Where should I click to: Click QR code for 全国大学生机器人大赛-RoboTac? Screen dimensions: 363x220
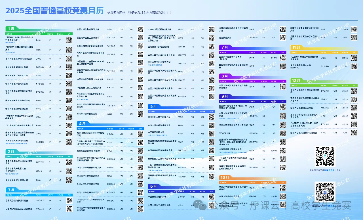point(354,66)
